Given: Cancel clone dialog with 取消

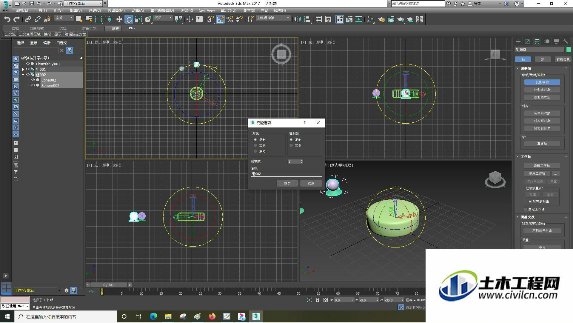Looking at the screenshot, I should 311,184.
